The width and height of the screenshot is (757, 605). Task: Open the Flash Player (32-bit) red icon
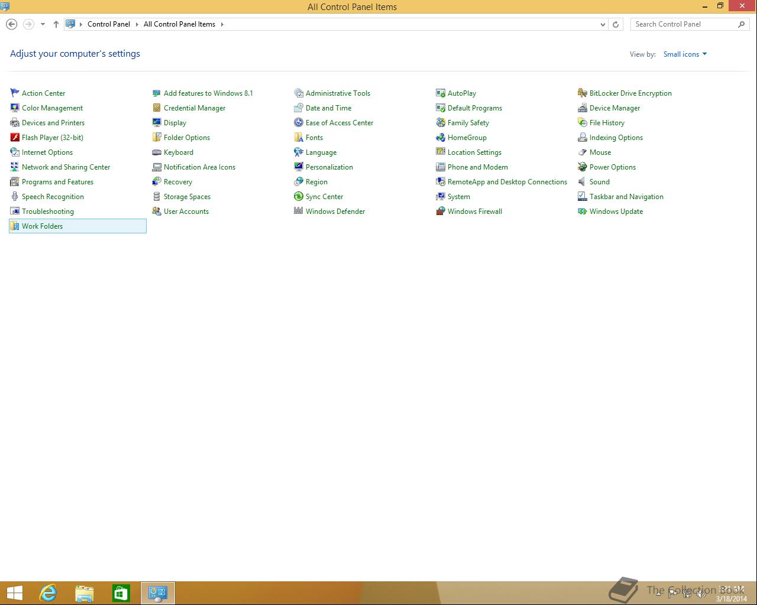(15, 137)
